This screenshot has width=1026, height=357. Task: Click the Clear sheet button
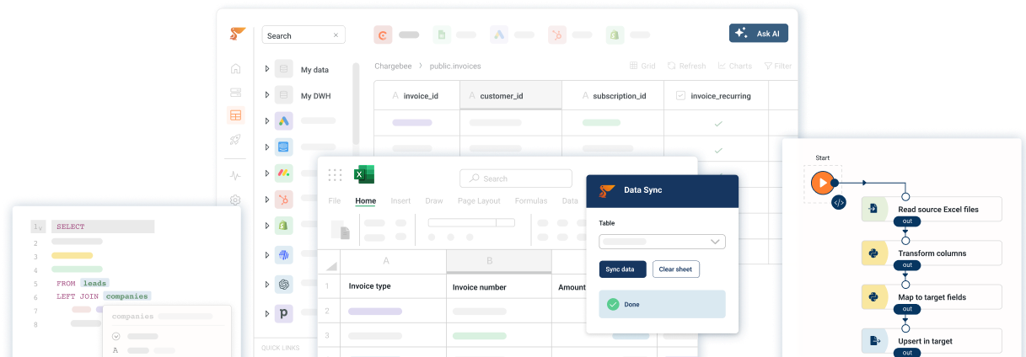(x=675, y=269)
